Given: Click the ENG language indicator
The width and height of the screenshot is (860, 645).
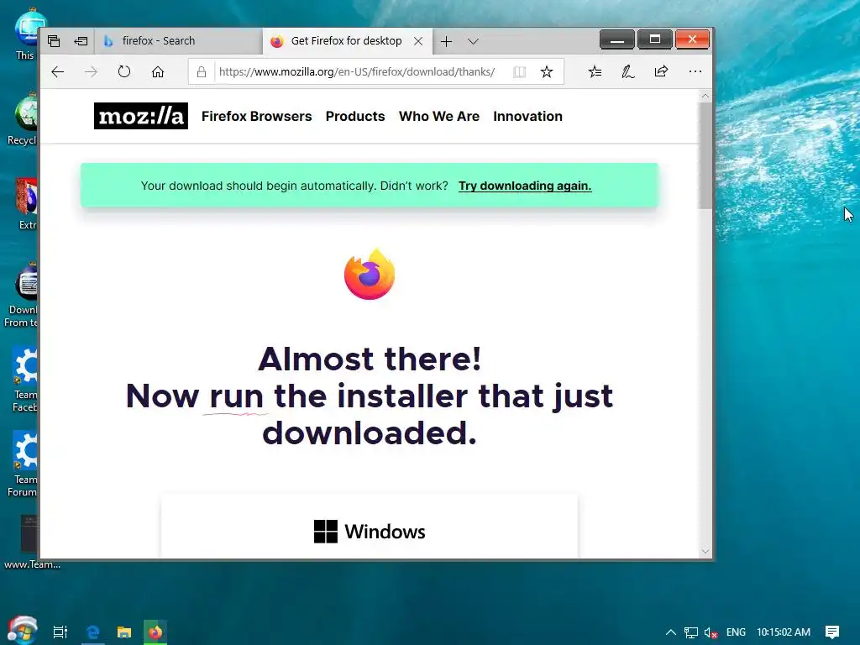Looking at the screenshot, I should [736, 632].
